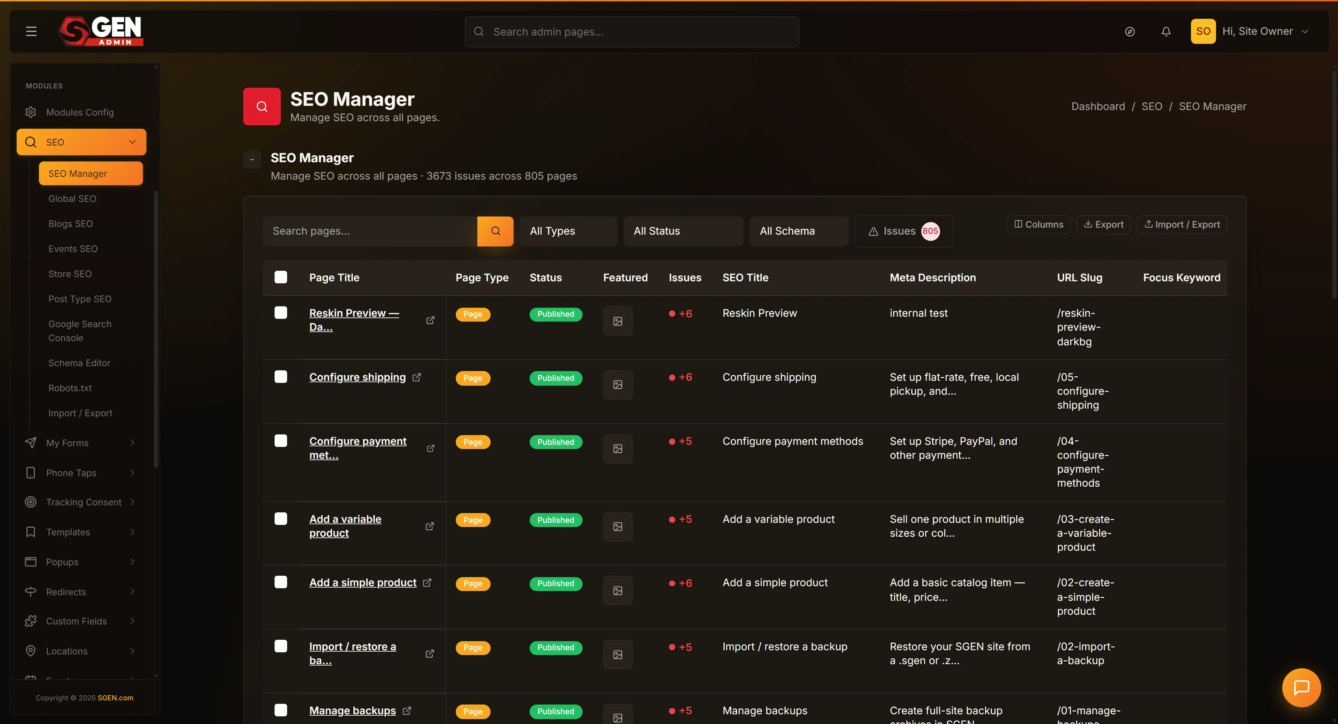Screen dimensions: 1338x724
Task: Click the Tracking Consent target icon
Action: pos(31,502)
